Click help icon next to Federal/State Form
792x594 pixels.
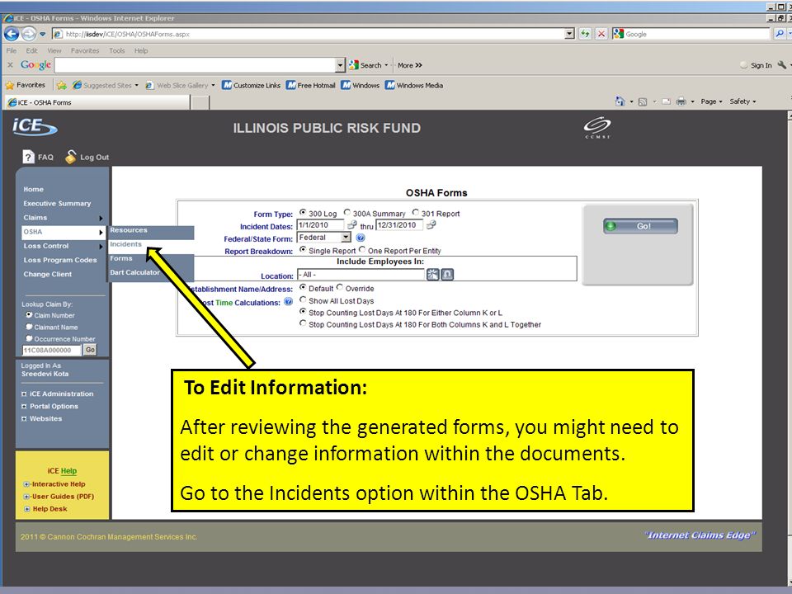pyautogui.click(x=361, y=238)
